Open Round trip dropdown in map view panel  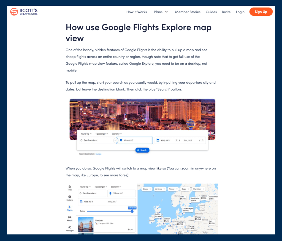[85, 187]
